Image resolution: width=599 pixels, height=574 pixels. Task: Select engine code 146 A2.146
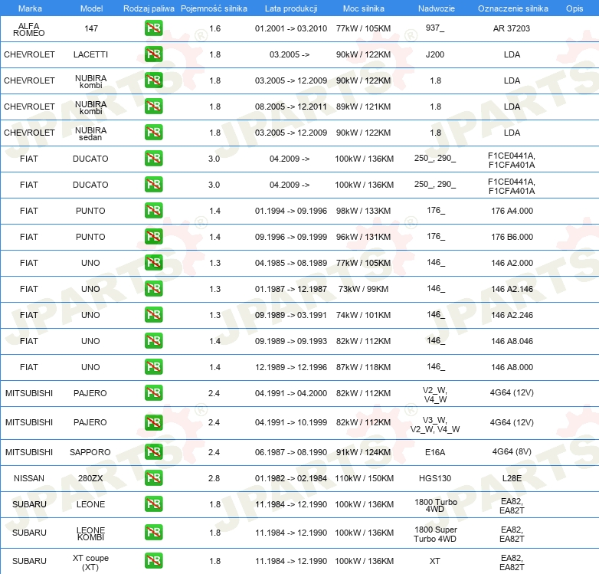click(x=512, y=289)
